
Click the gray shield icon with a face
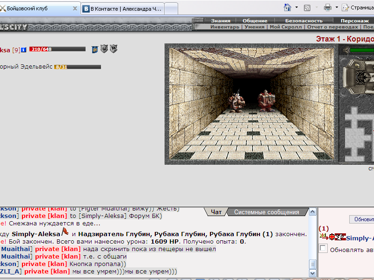coord(104,49)
